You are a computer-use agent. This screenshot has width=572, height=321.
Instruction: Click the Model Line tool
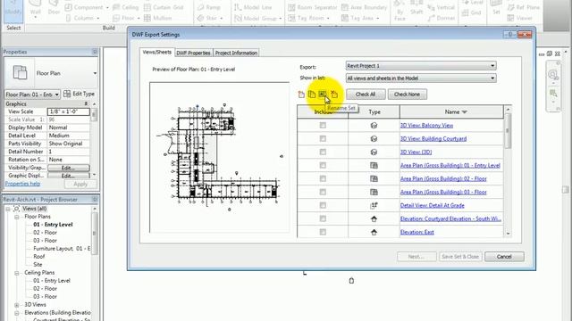253,7
